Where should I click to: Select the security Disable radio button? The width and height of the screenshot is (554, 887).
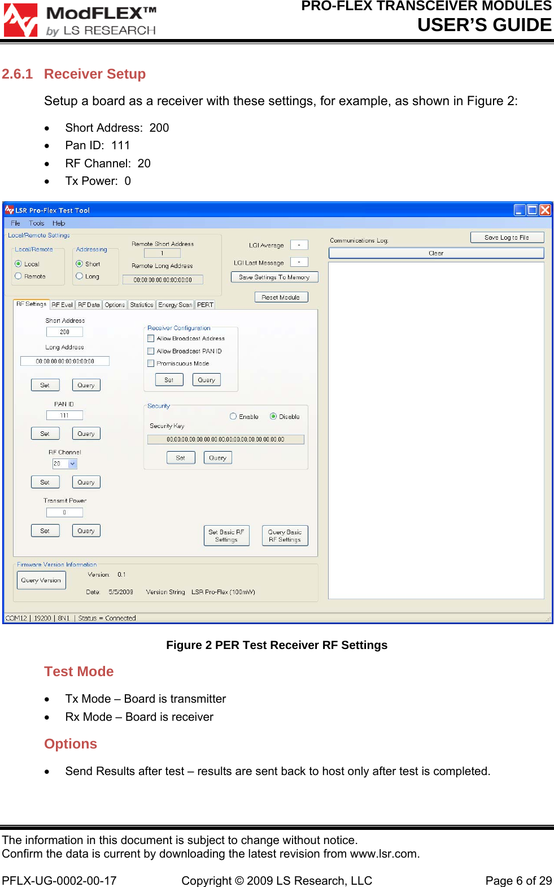(273, 417)
